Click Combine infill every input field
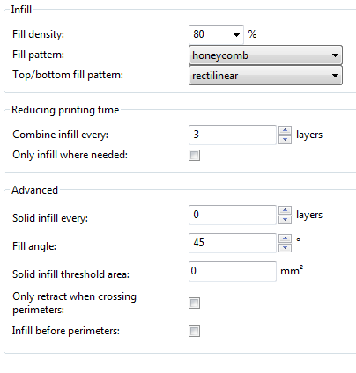 pyautogui.click(x=233, y=135)
